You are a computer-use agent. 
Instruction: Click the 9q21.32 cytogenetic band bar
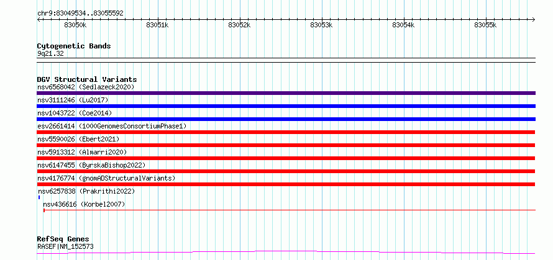coord(286,60)
